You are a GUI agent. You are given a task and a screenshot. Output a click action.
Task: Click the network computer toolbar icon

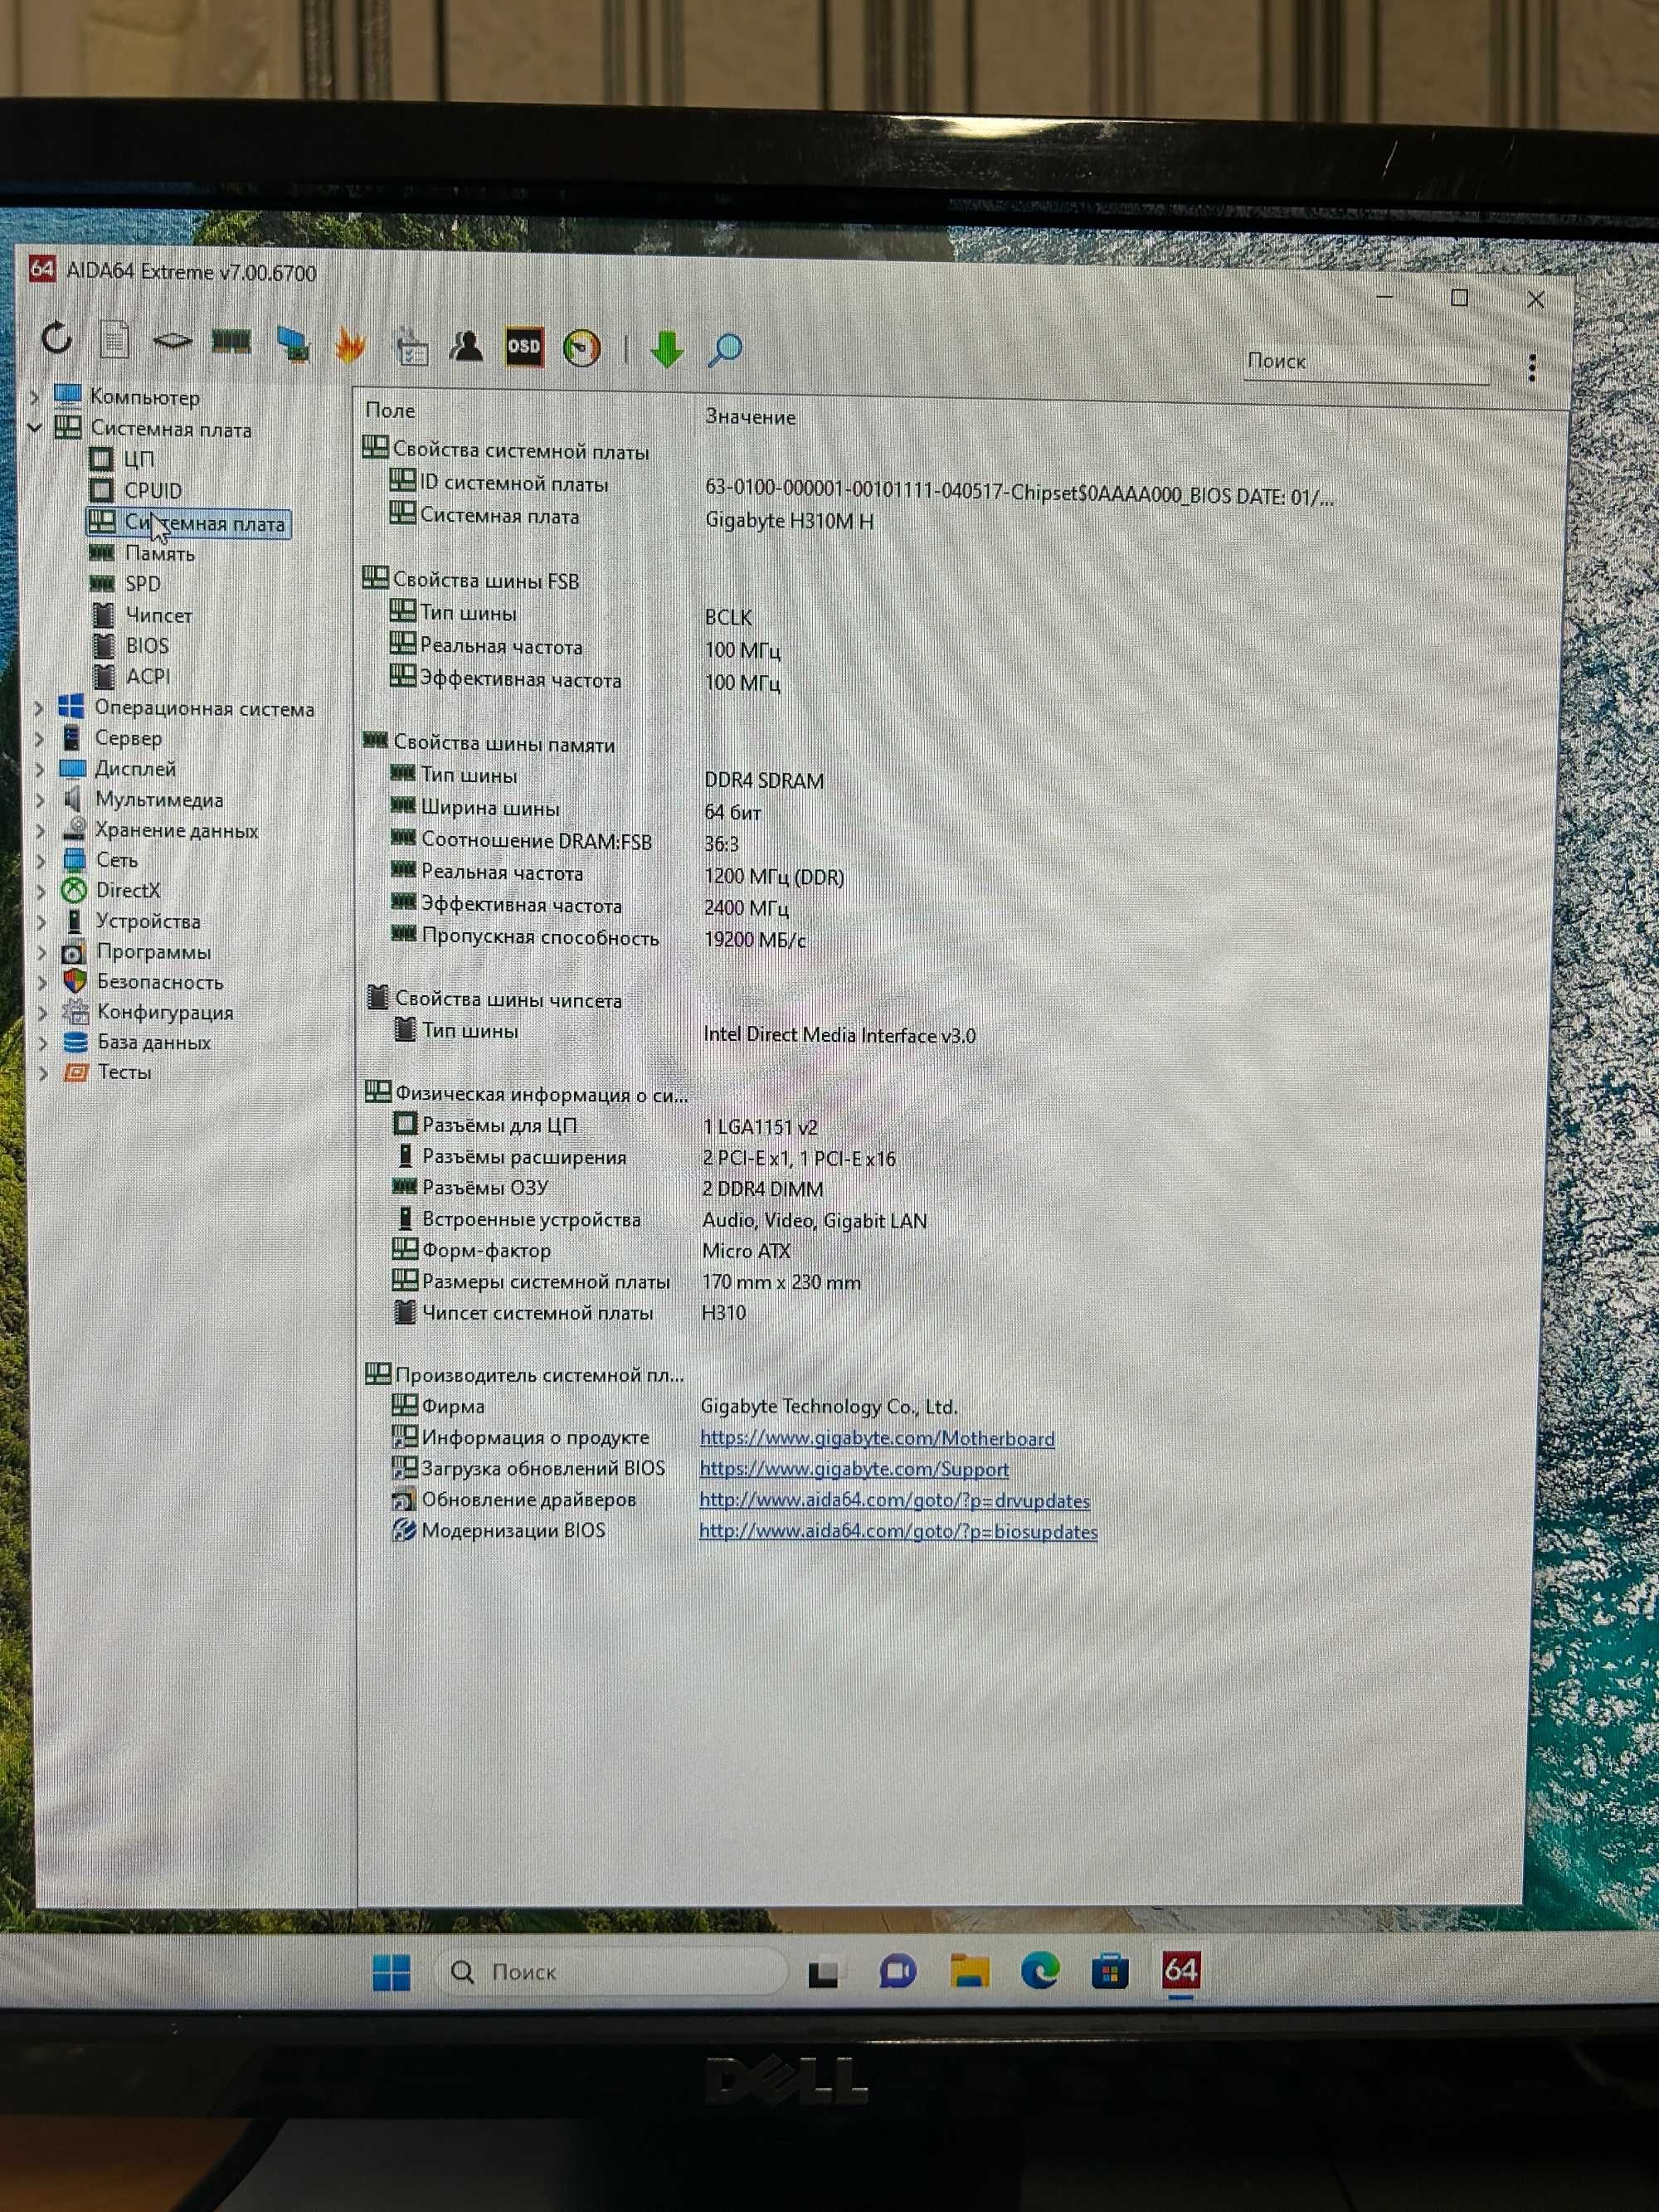coord(292,345)
